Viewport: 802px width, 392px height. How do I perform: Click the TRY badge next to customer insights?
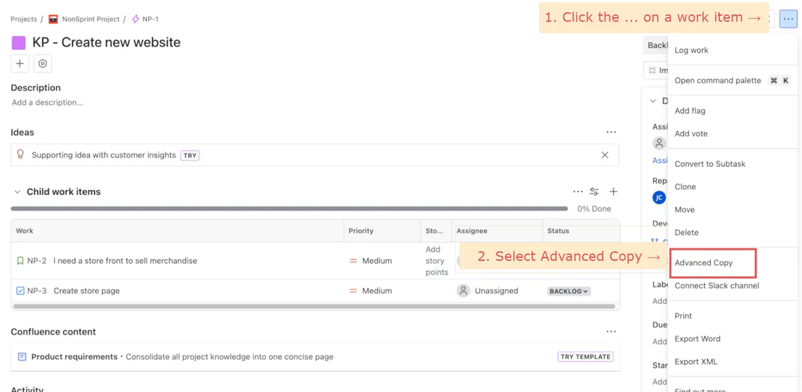(190, 155)
